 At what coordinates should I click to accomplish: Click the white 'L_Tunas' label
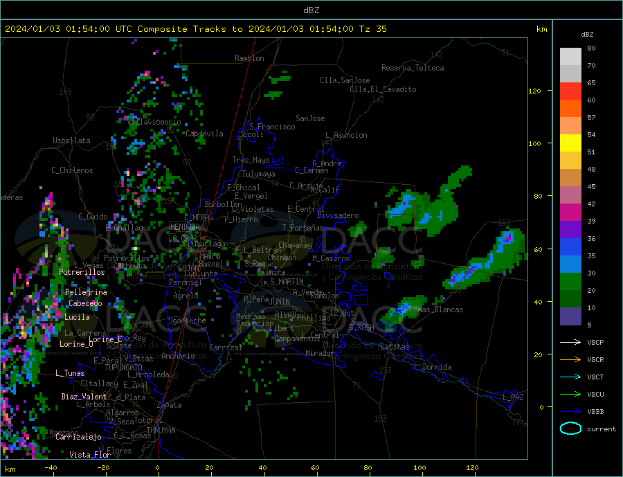(x=70, y=373)
